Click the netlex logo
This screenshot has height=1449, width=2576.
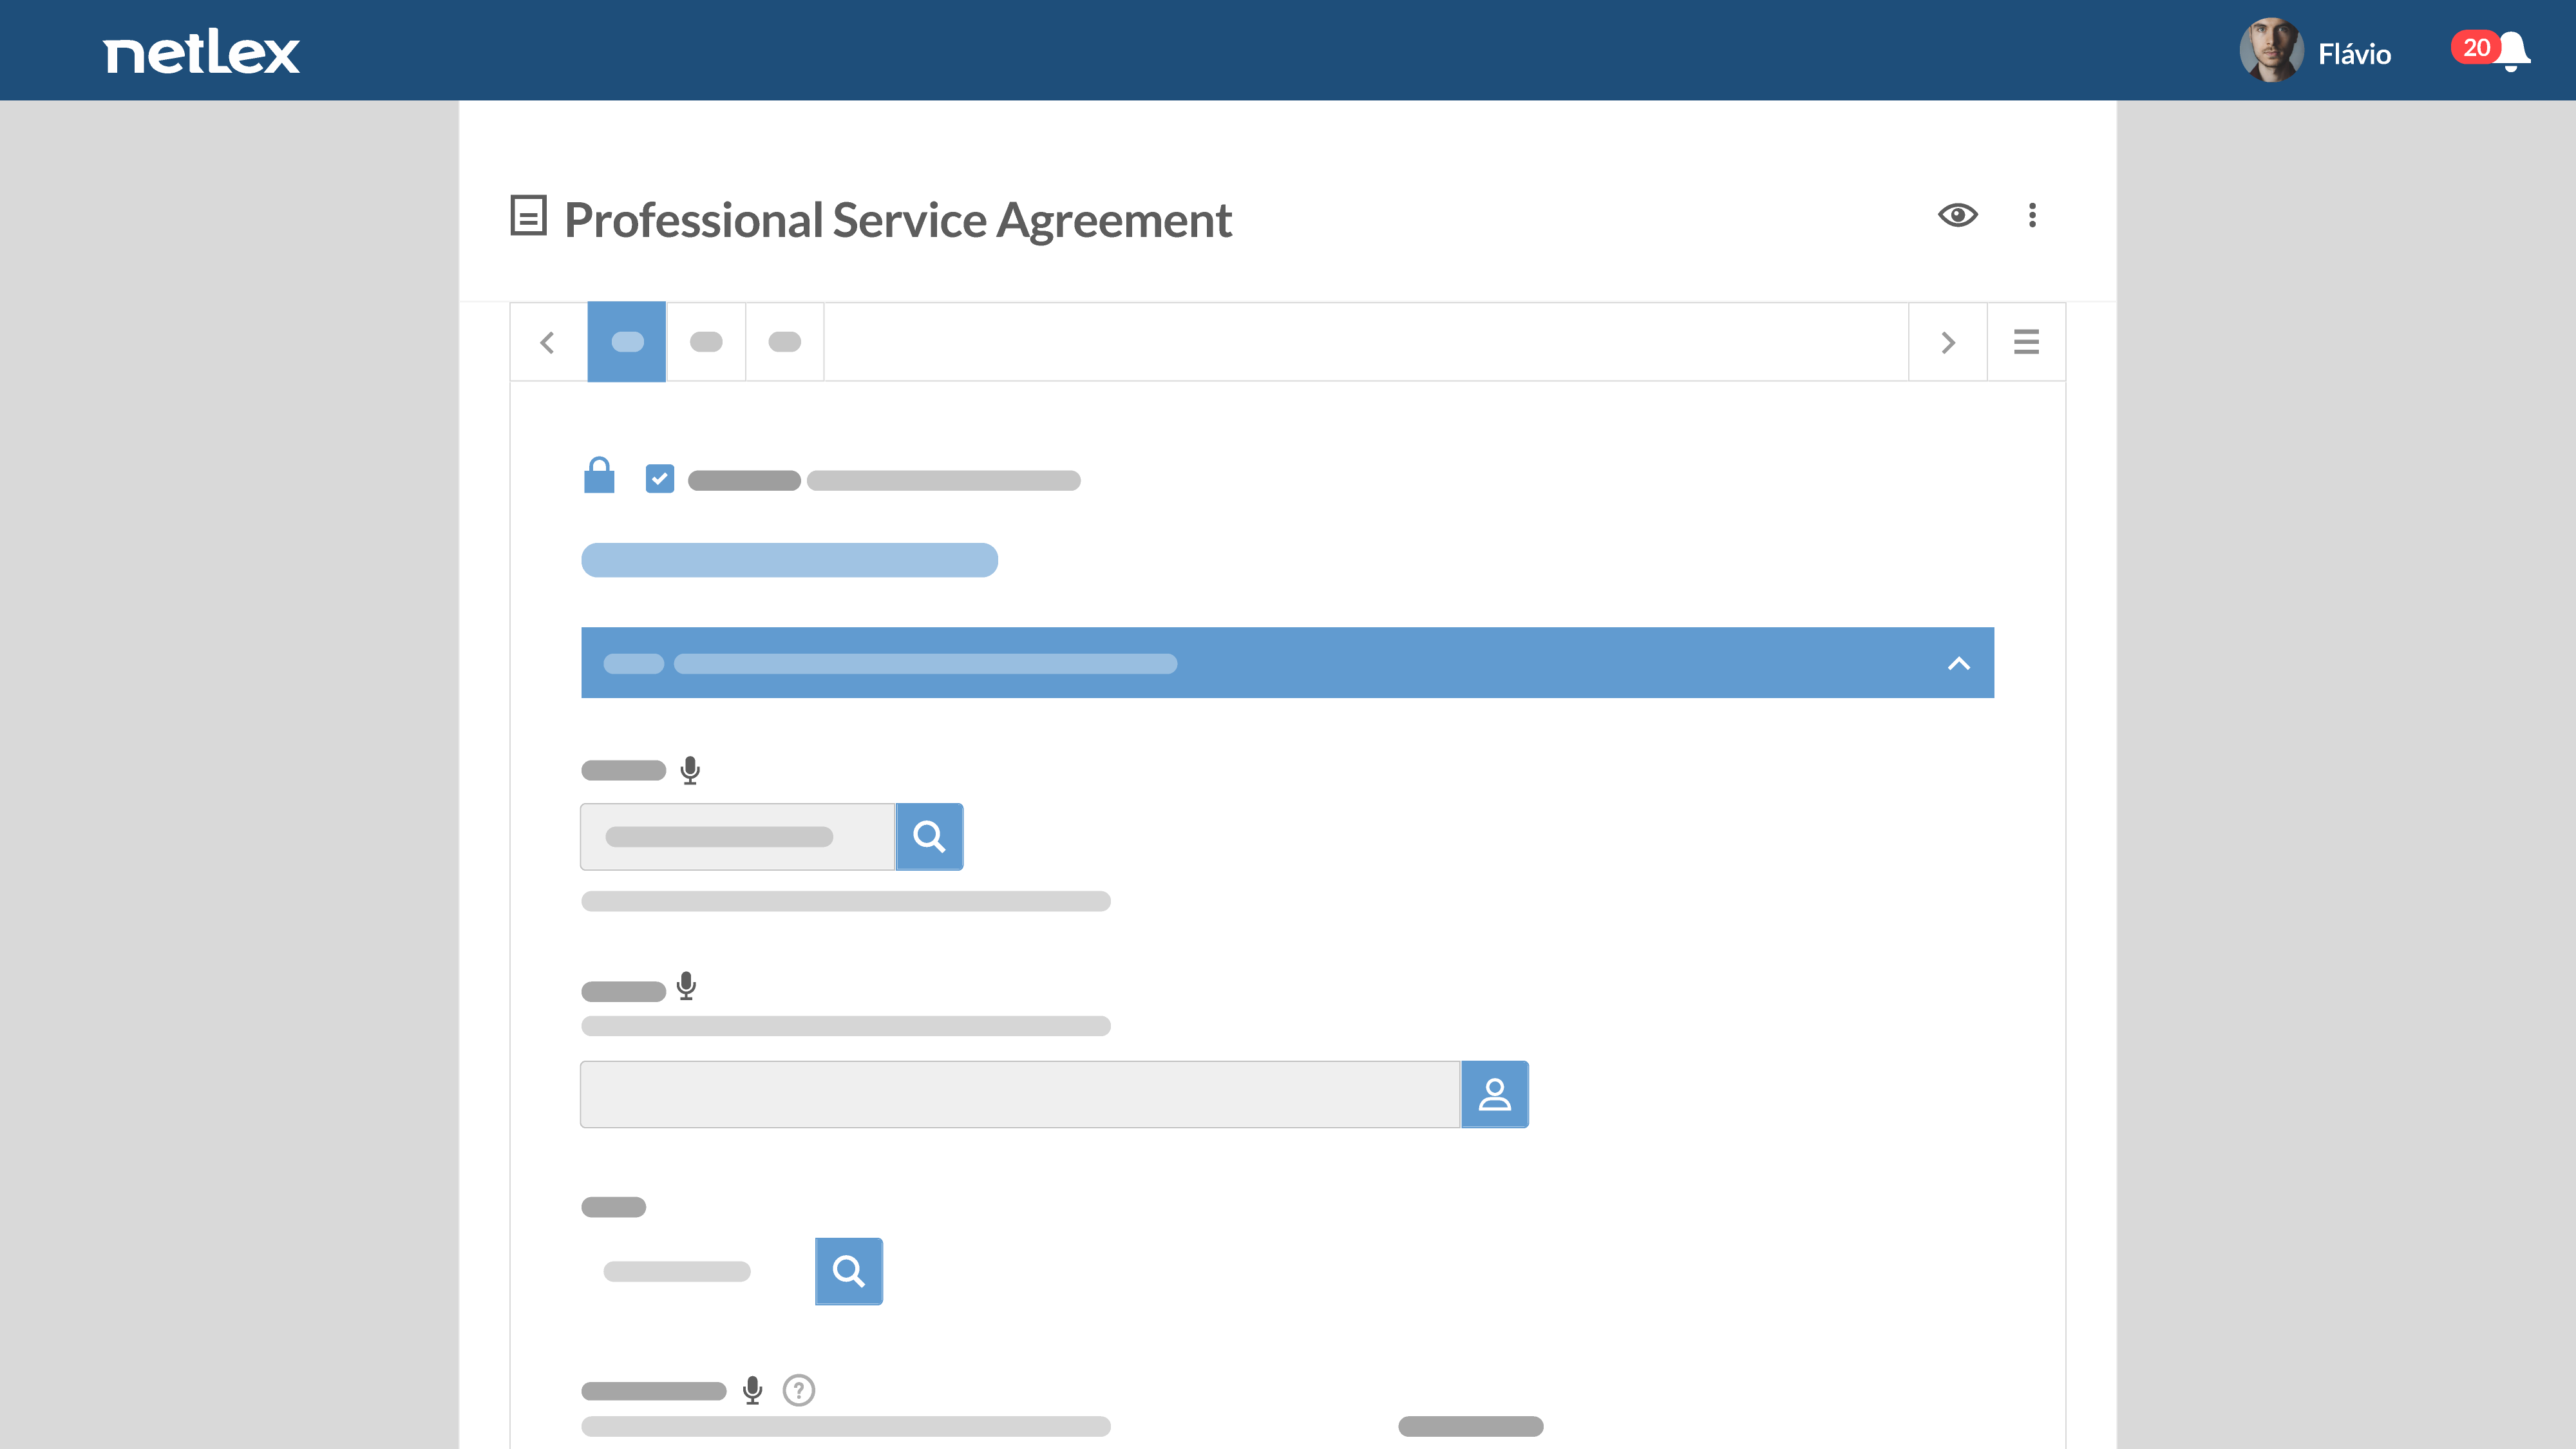tap(201, 51)
